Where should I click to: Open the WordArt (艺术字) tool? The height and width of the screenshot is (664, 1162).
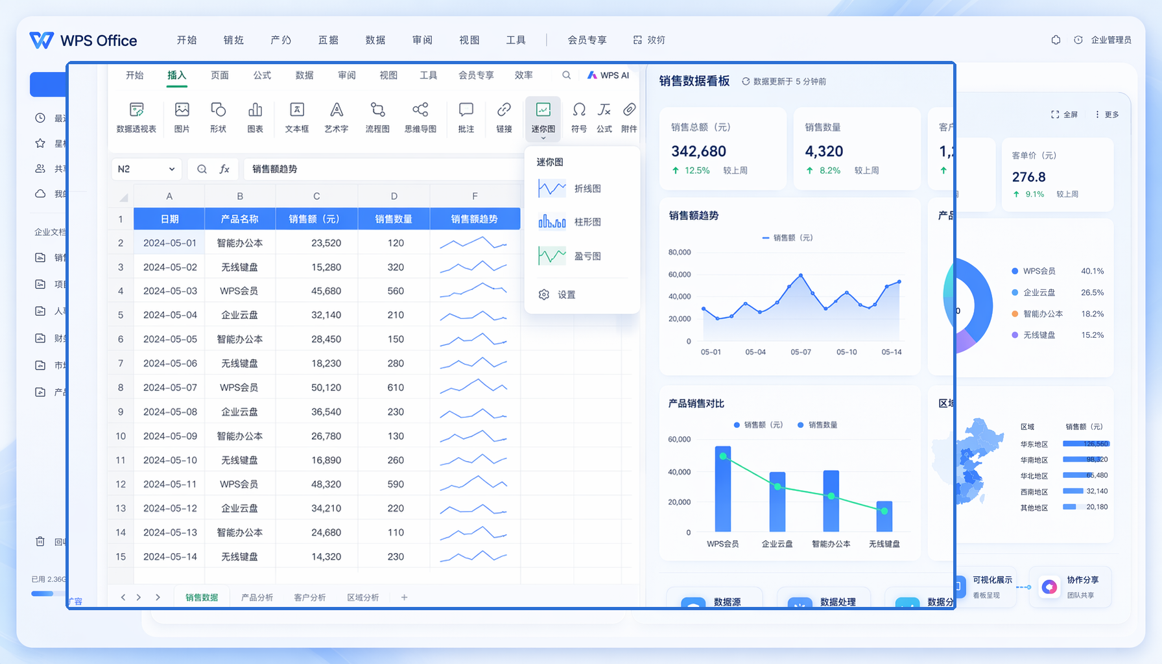click(337, 117)
